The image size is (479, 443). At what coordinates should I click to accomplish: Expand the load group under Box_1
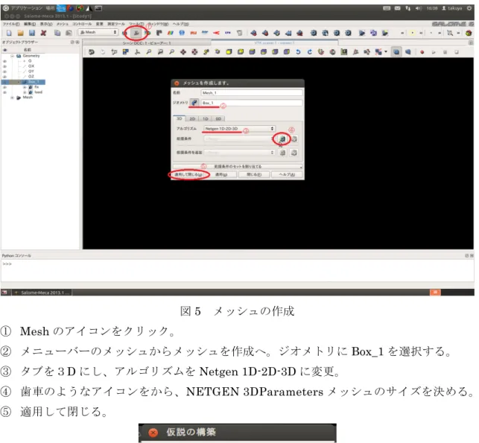[x=25, y=92]
